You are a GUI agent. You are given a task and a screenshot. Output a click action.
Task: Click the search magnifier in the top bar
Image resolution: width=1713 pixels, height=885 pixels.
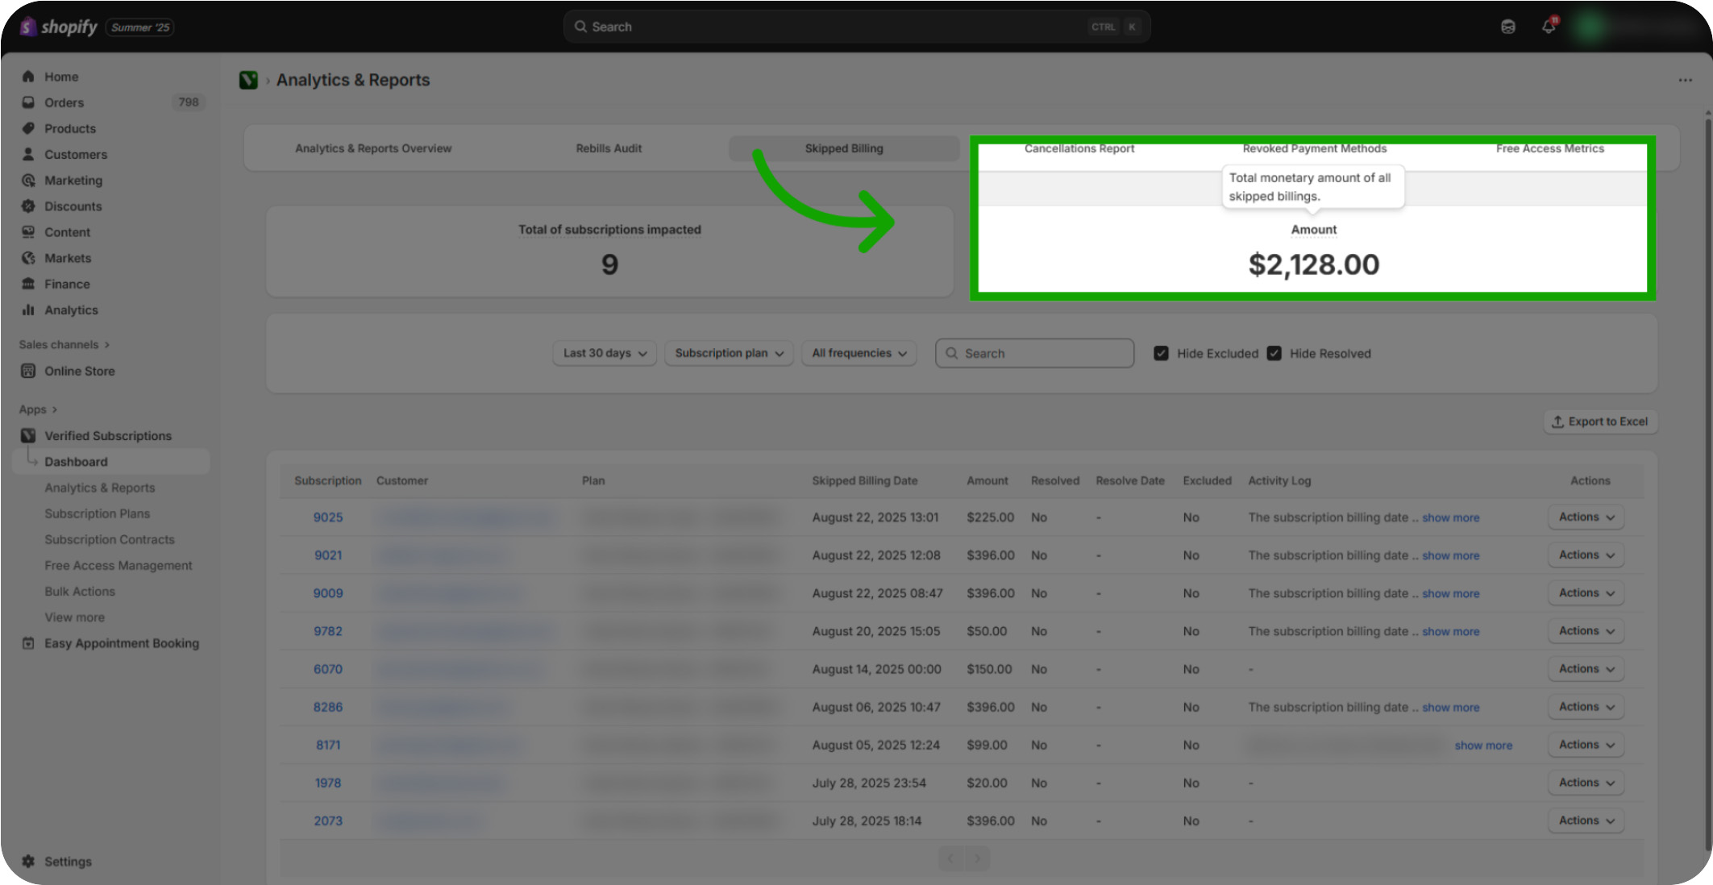click(x=580, y=27)
